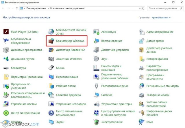The width and height of the screenshot is (185, 128).
Task: Click the Все элементы панели управления breadcrumb
Action: (x=67, y=8)
